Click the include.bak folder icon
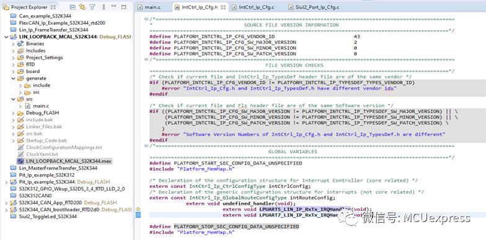The width and height of the screenshot is (486, 240). click(x=20, y=120)
